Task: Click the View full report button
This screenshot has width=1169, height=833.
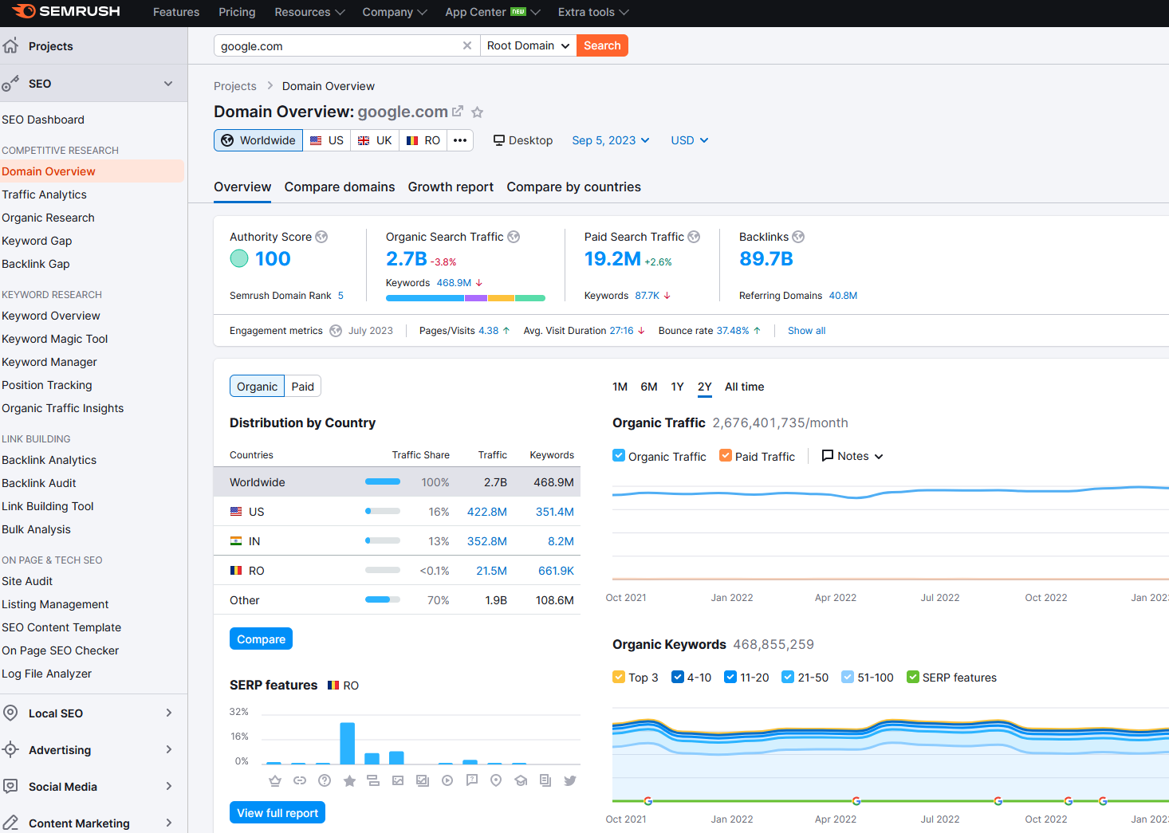Action: coord(277,812)
